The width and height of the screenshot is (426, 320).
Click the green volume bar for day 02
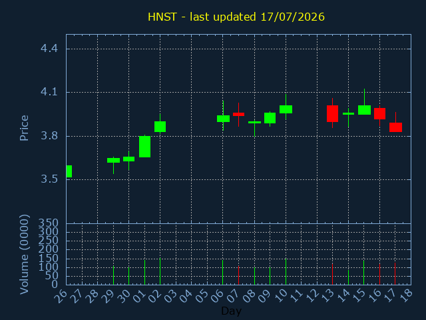pos(160,271)
